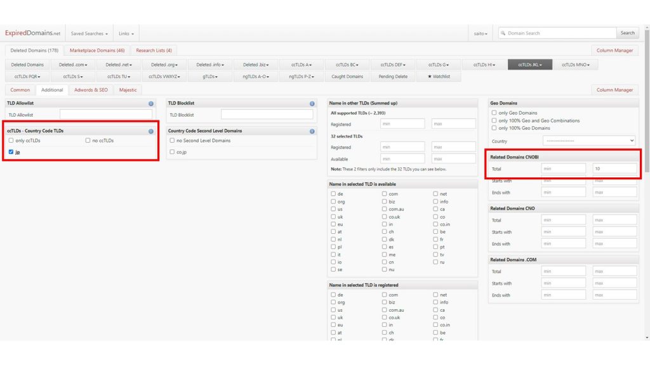The width and height of the screenshot is (650, 365).
Task: Expand the ccTLDs MNO dropdown
Action: [x=575, y=65]
